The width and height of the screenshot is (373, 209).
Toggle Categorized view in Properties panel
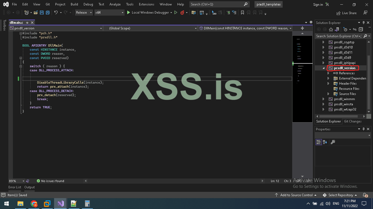[x=318, y=142]
